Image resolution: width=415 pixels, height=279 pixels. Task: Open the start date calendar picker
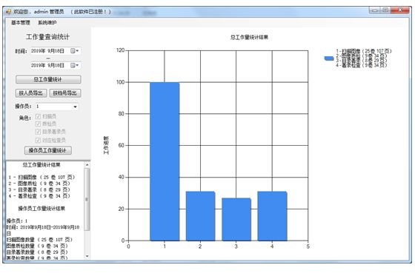(x=74, y=51)
